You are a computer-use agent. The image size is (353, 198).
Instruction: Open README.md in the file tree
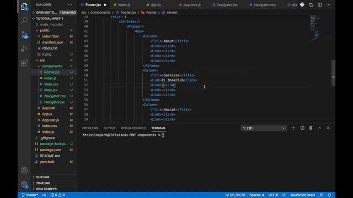click(x=54, y=156)
